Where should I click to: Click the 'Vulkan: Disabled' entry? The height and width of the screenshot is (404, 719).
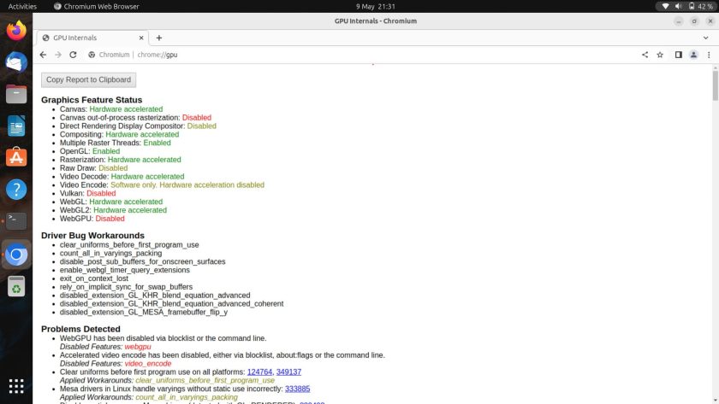[87, 194]
